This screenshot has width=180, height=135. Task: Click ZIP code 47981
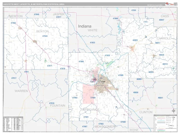pyautogui.click(x=86, y=117)
